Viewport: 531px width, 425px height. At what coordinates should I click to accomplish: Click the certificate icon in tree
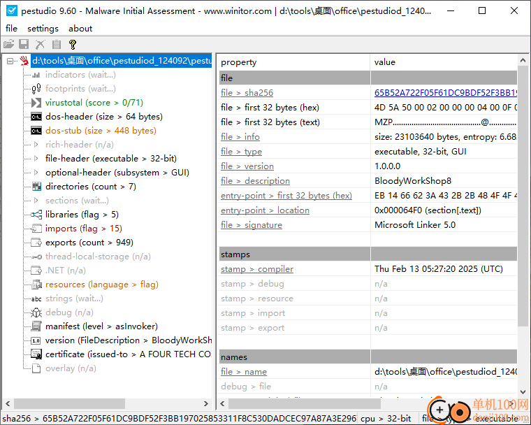point(36,354)
